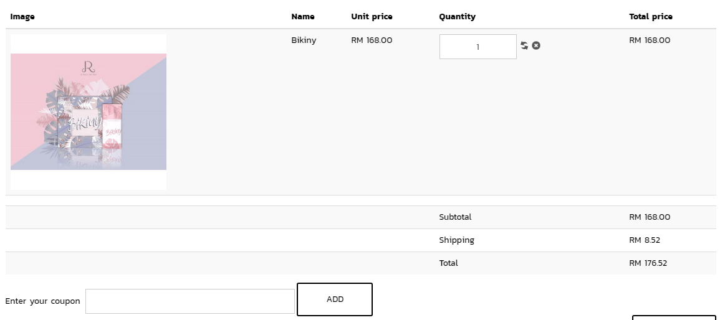This screenshot has width=725, height=320.
Task: Click the Subtotal row label
Action: pyautogui.click(x=455, y=217)
